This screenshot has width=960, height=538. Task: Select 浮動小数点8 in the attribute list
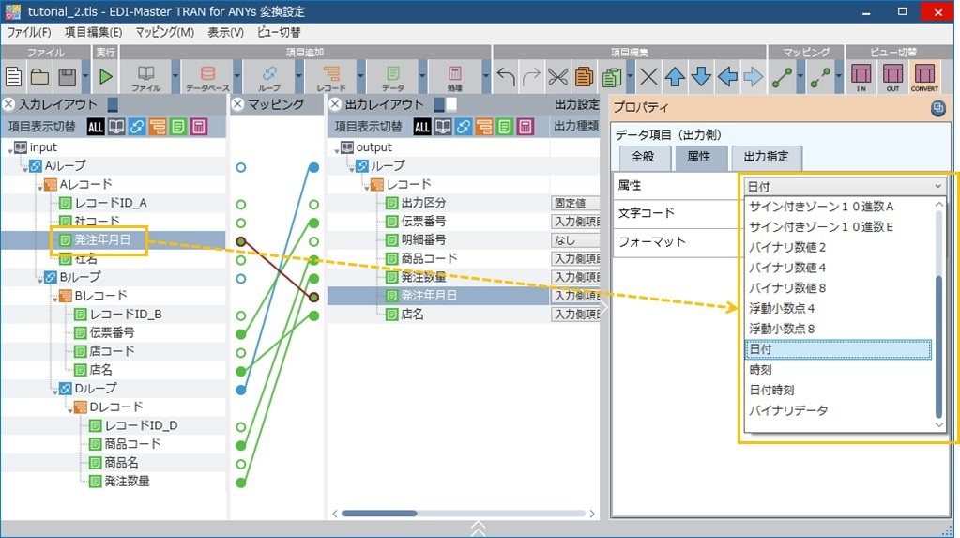(782, 328)
